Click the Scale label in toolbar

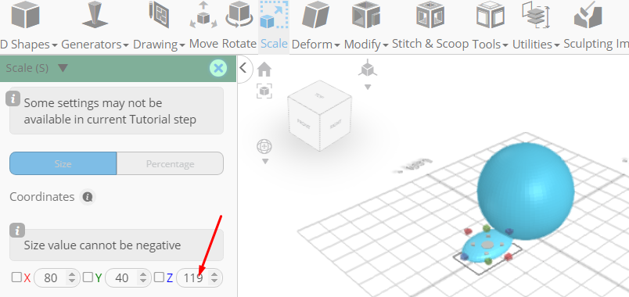point(274,43)
